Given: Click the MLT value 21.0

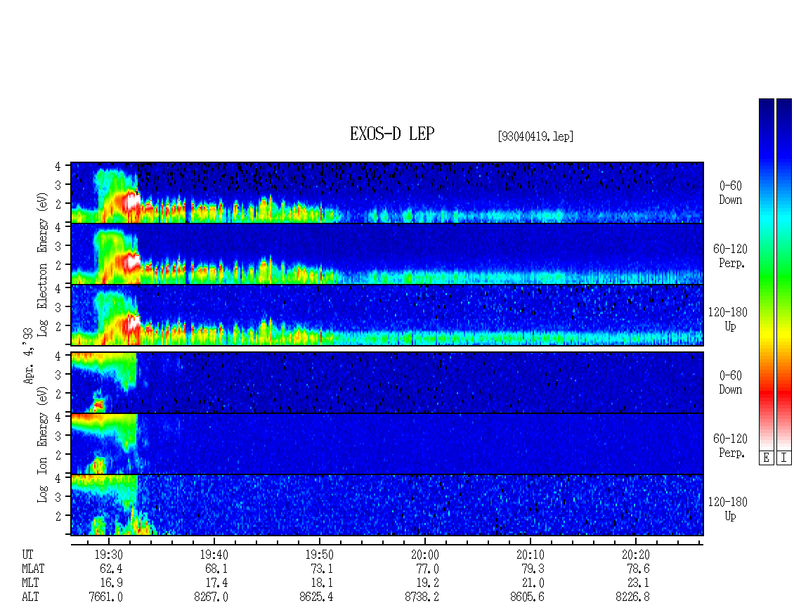Looking at the screenshot, I should click(533, 583).
